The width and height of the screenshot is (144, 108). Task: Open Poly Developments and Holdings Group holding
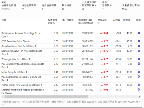23,66
